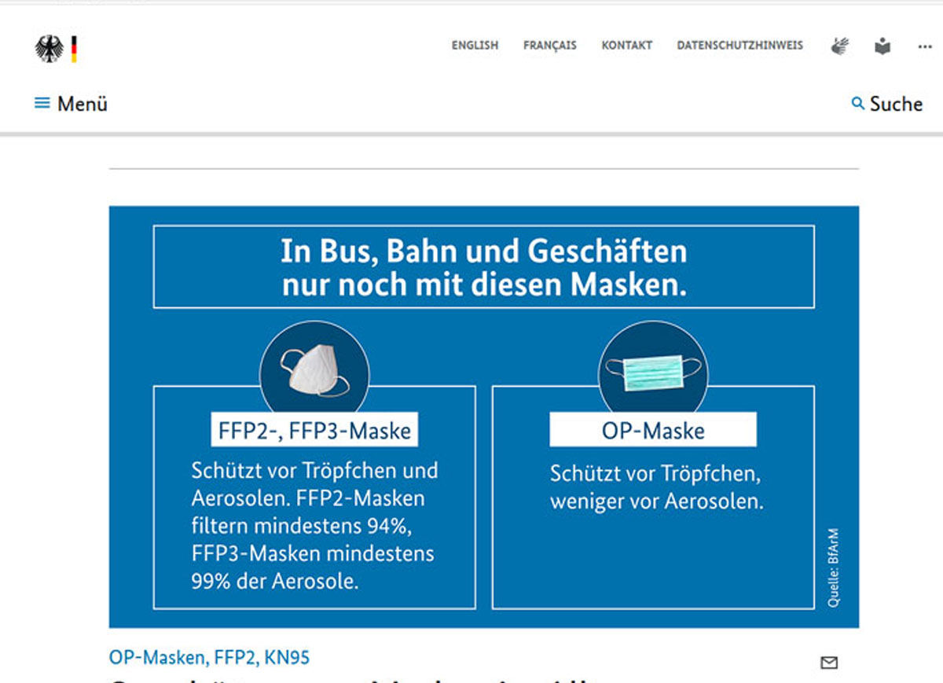Click the 'Quelle: BfArM' source credit
Screen dimensions: 943x683
(833, 567)
